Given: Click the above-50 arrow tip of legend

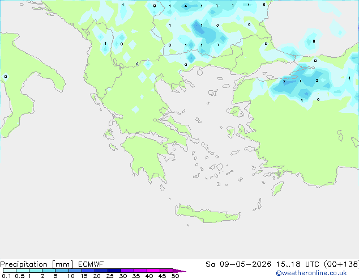Looking at the screenshot, I should (179, 271).
